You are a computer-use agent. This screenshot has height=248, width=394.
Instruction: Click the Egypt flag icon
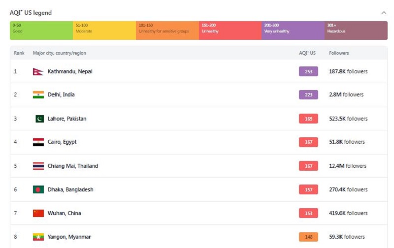click(x=38, y=142)
